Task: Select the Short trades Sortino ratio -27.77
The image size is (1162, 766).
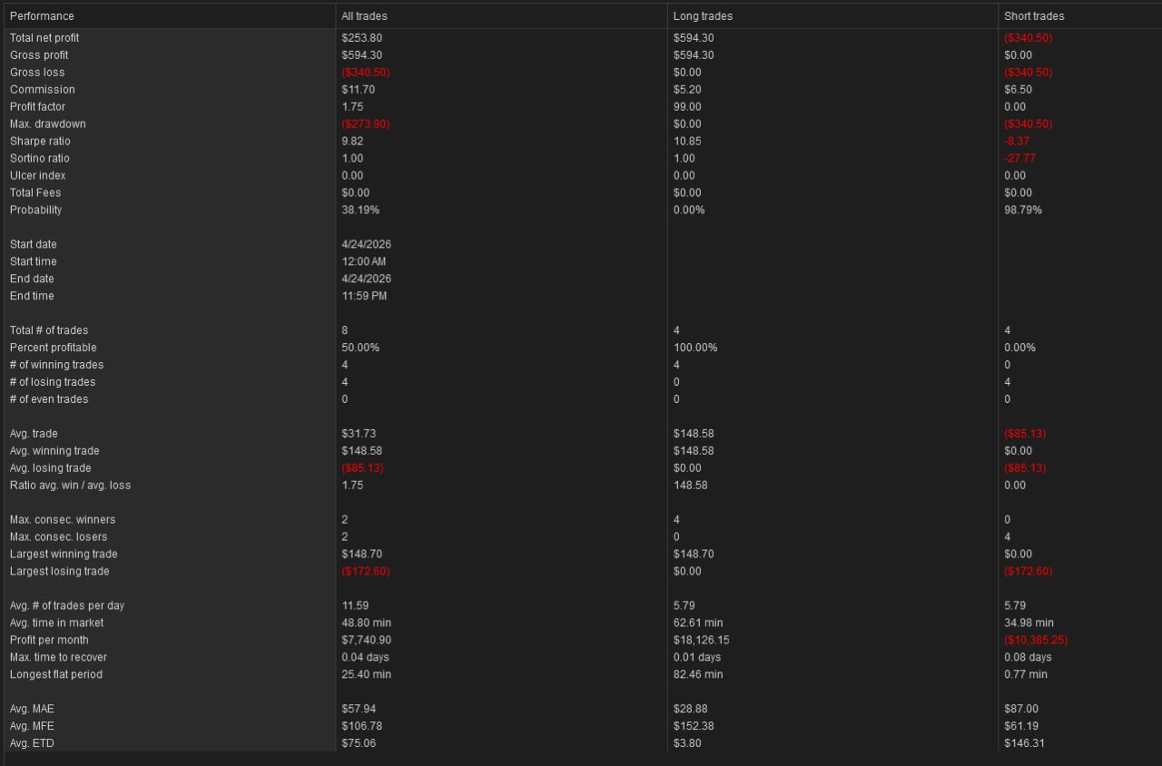Action: pos(1019,159)
